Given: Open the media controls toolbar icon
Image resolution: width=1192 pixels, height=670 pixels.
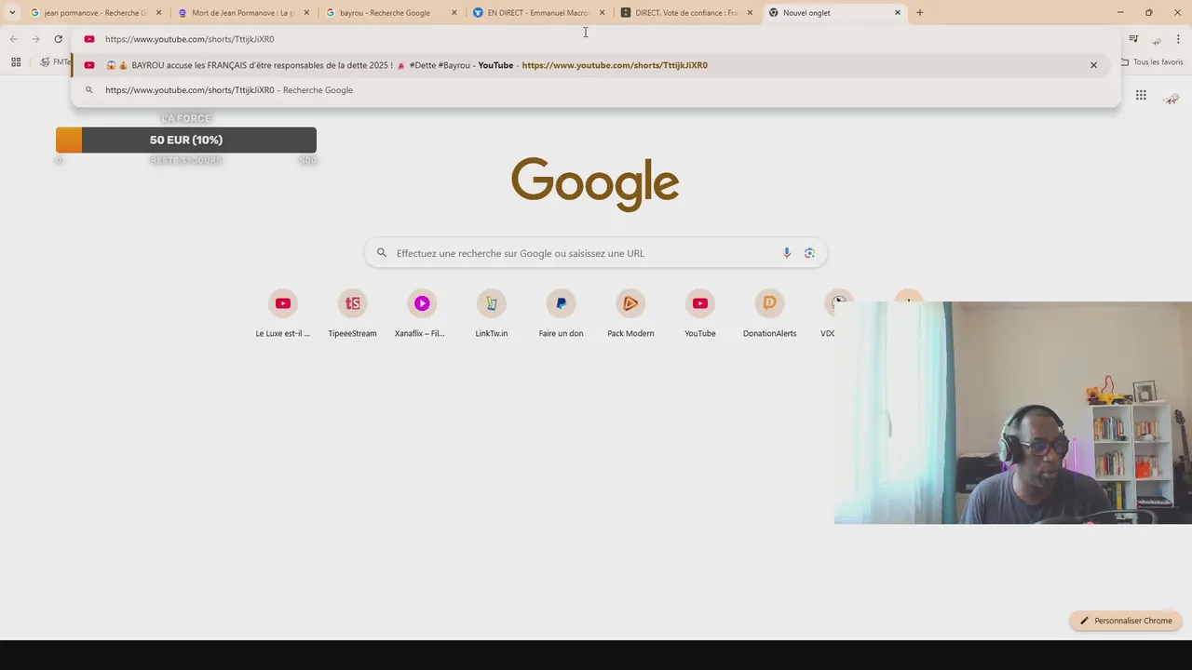Looking at the screenshot, I should point(1133,39).
